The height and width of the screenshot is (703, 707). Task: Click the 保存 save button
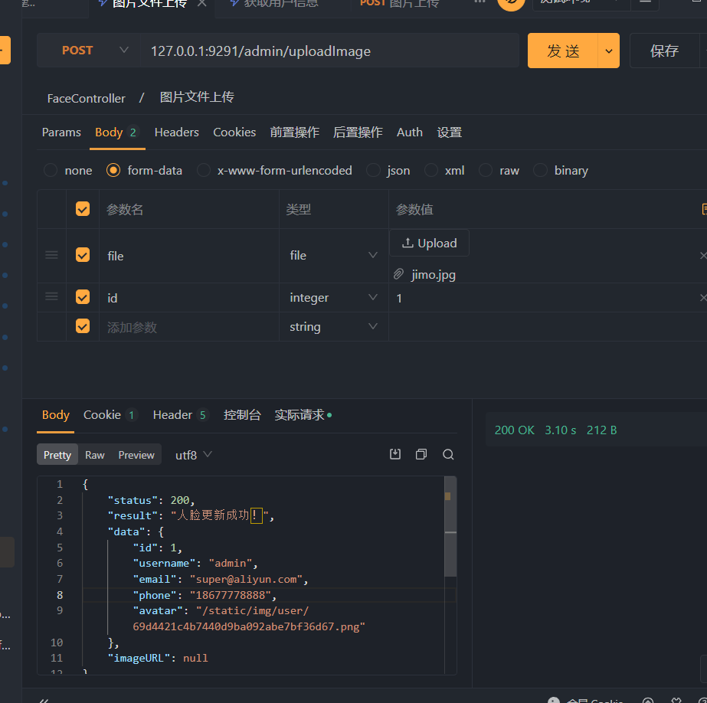tap(664, 51)
